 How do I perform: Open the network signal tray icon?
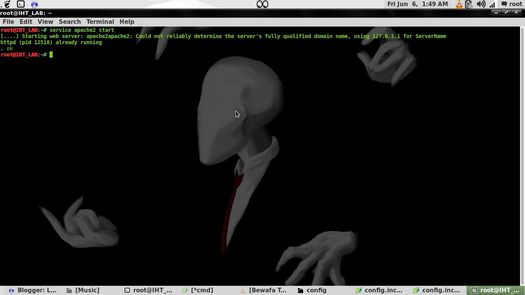tap(492, 4)
